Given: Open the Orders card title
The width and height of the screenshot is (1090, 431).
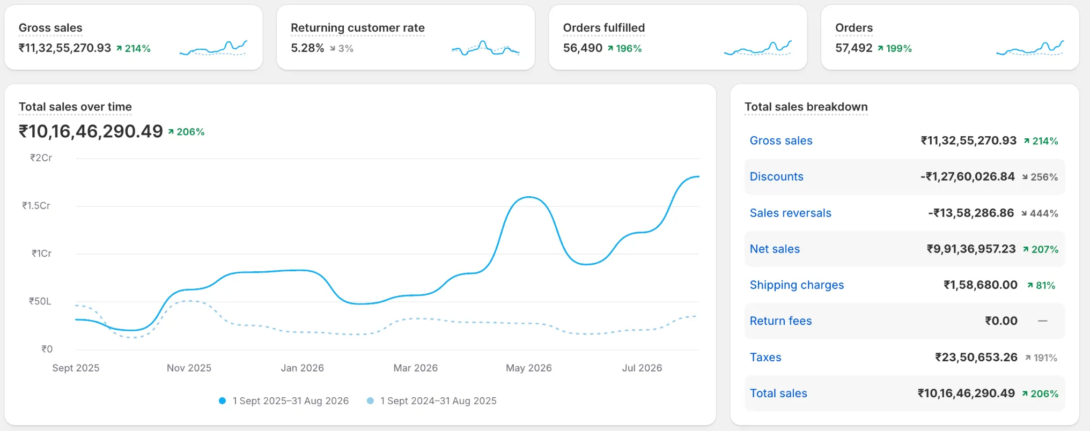Looking at the screenshot, I should (x=853, y=28).
